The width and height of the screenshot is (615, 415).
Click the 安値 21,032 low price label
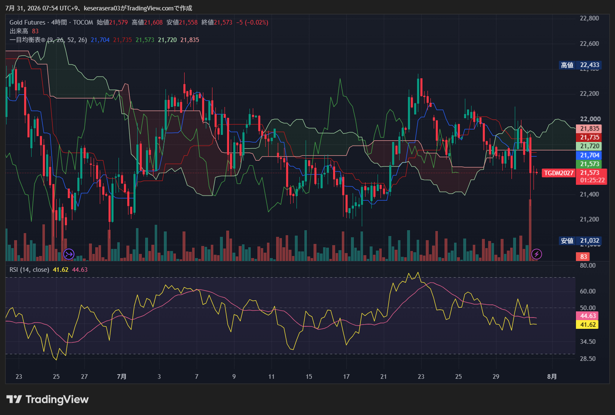point(580,240)
